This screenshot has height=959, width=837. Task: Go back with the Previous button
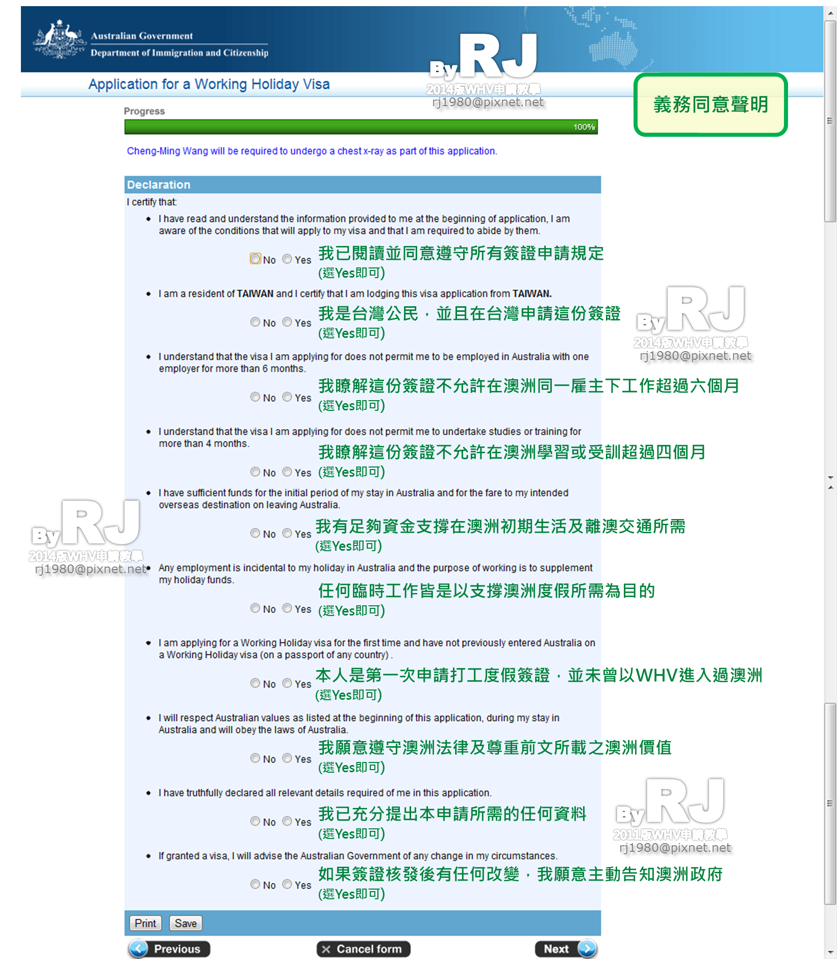(169, 949)
